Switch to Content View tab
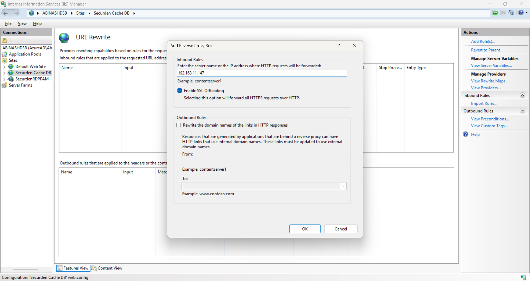Screen dimensions: 530x281 [107, 268]
